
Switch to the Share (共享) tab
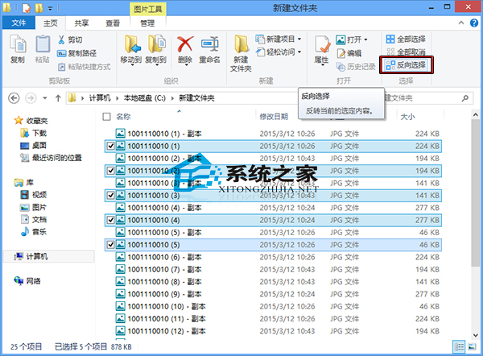point(81,23)
